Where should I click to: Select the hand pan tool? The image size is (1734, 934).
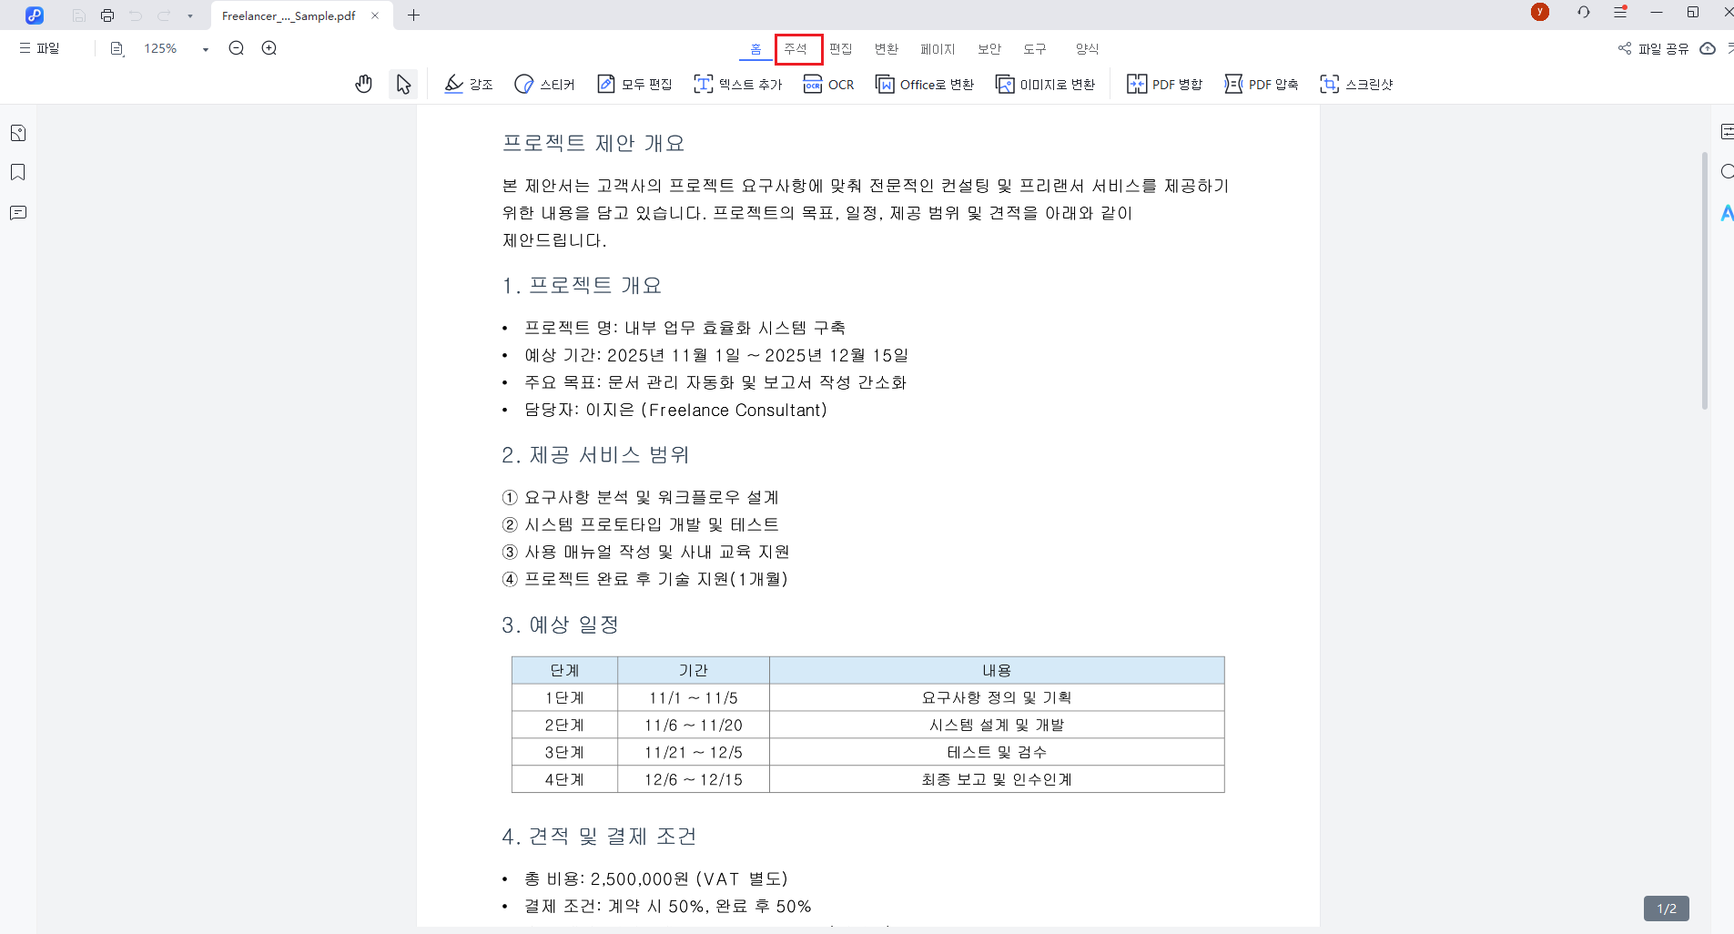pos(363,84)
